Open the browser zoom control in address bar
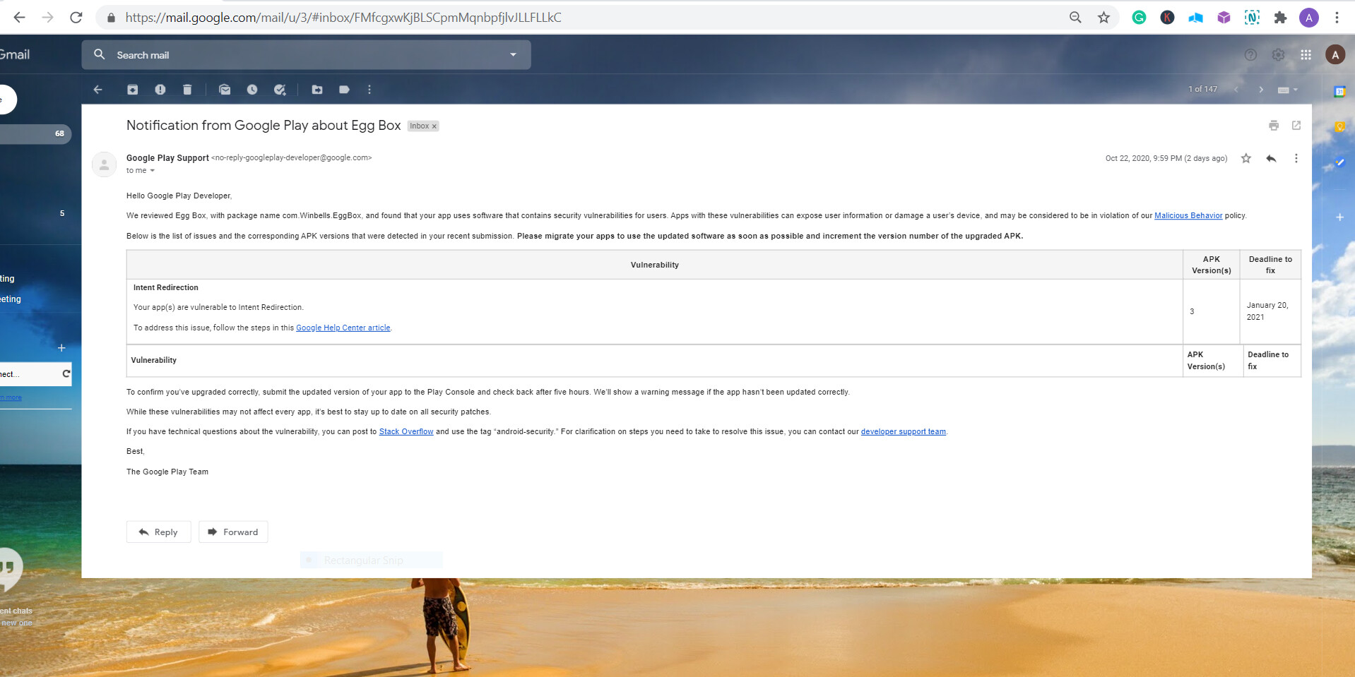This screenshot has width=1355, height=677. click(x=1075, y=18)
